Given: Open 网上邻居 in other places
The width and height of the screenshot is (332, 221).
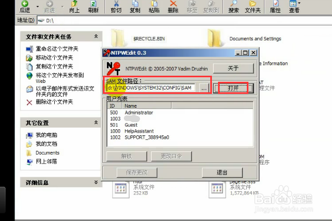Looking at the screenshot, I should click(x=46, y=161).
